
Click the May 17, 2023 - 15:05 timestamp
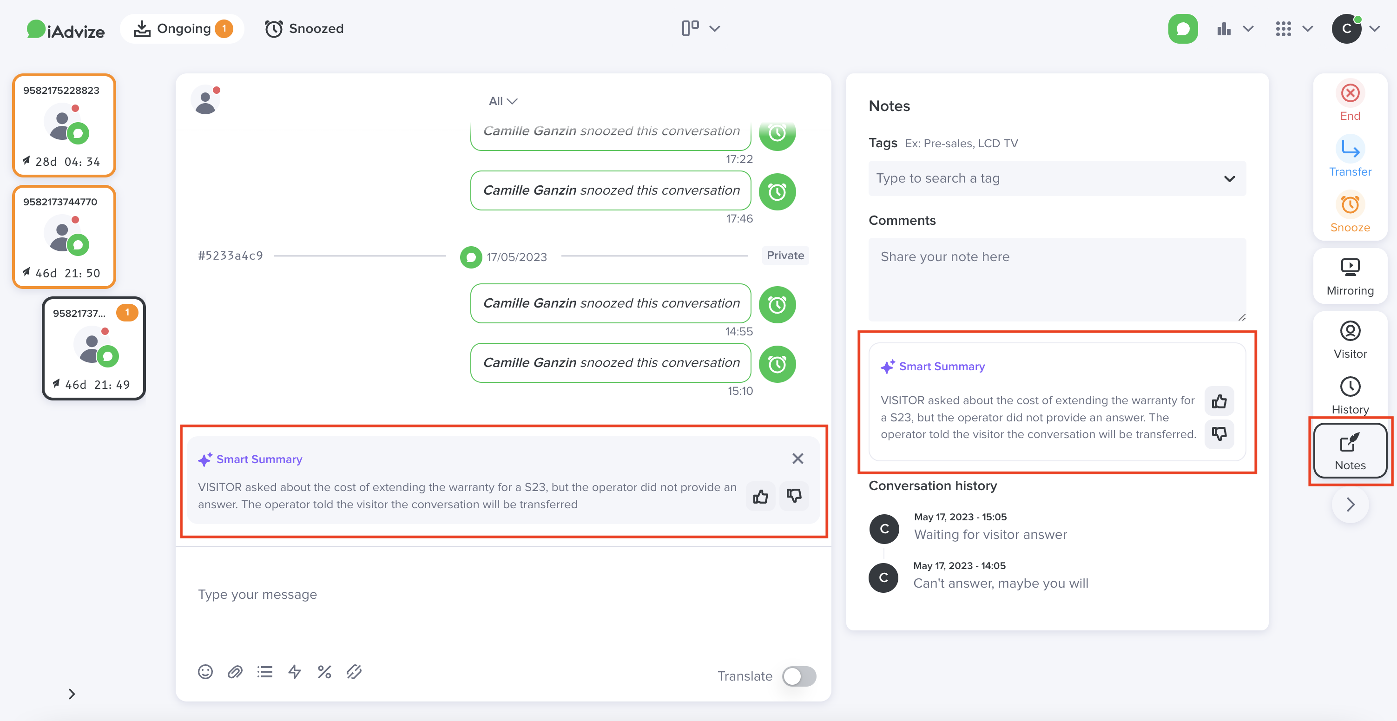tap(960, 517)
